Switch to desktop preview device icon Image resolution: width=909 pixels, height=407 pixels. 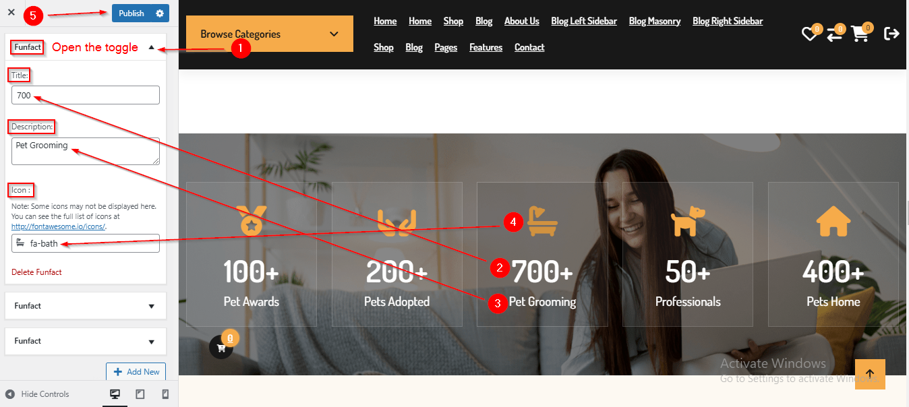click(115, 394)
